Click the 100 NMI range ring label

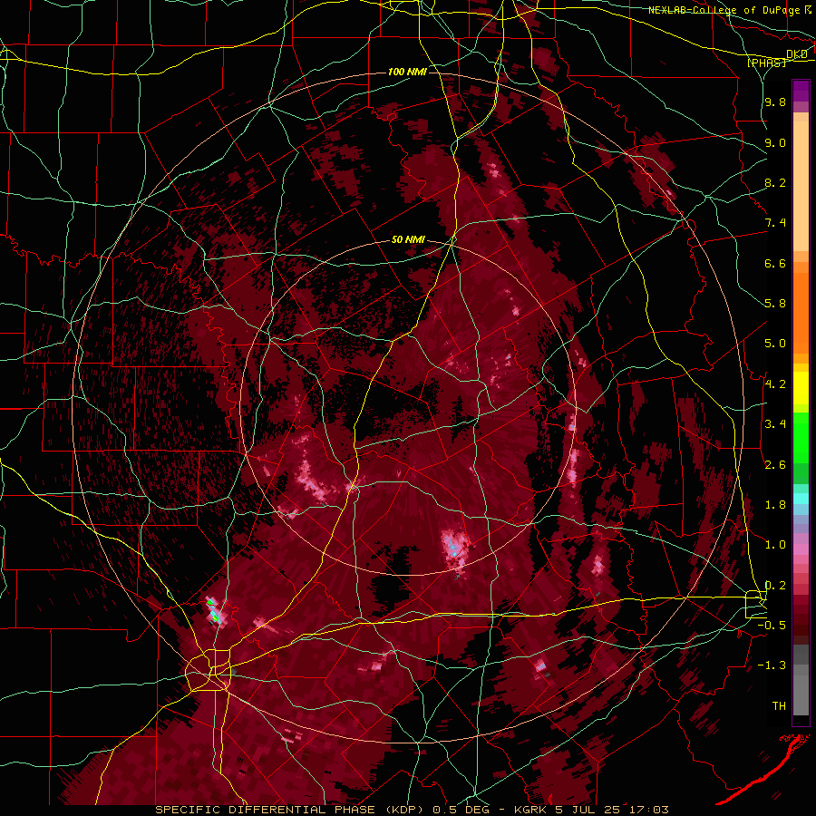pos(407,72)
